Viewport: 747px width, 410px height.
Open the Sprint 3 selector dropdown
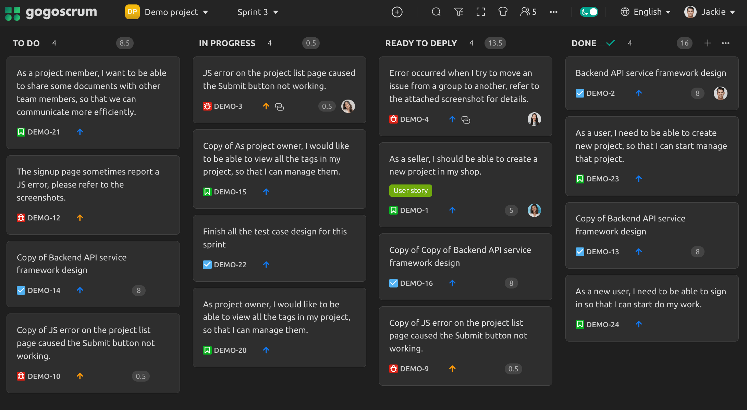tap(258, 12)
